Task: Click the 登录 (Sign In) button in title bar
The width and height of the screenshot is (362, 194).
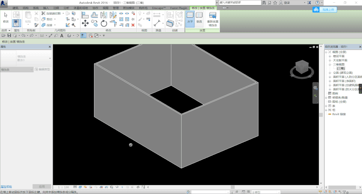Action: pyautogui.click(x=285, y=3)
